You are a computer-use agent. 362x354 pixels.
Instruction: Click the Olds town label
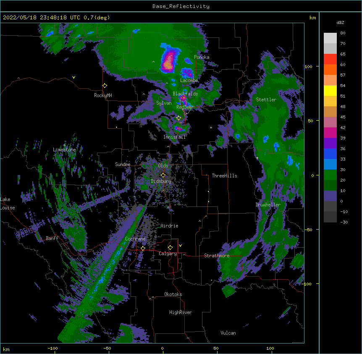point(163,166)
